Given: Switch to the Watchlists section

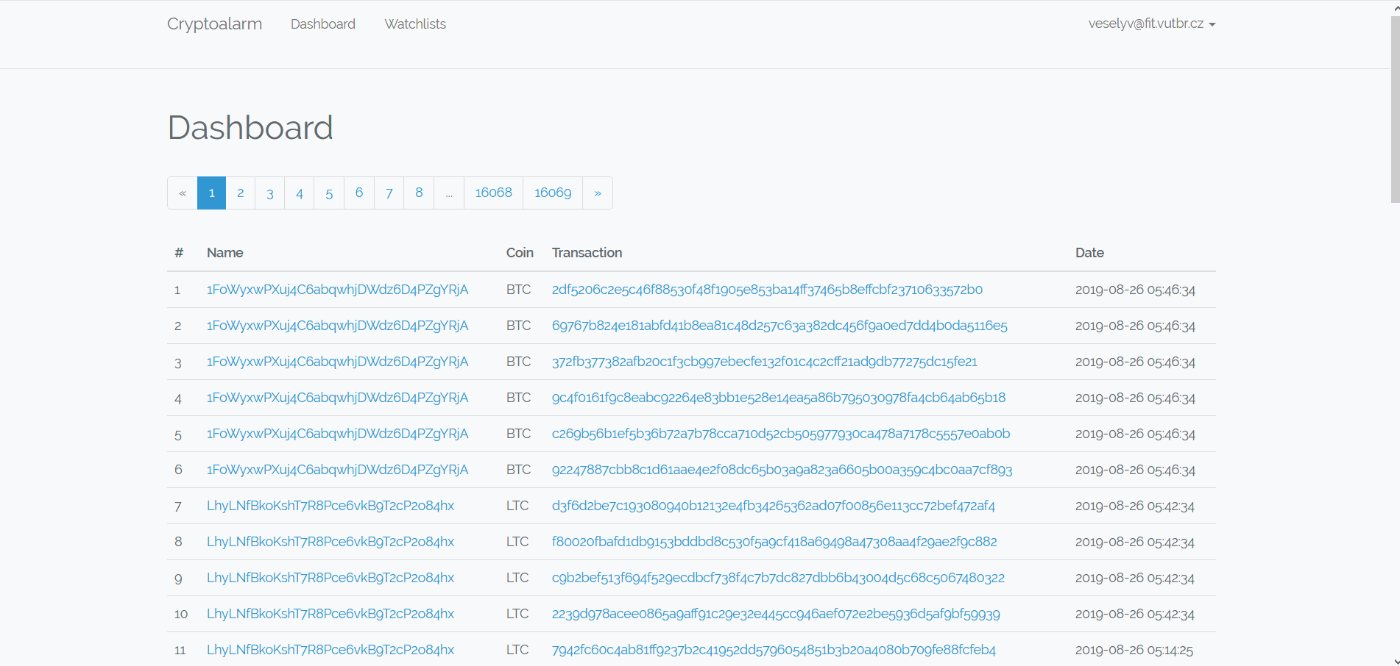Looking at the screenshot, I should click(x=414, y=24).
